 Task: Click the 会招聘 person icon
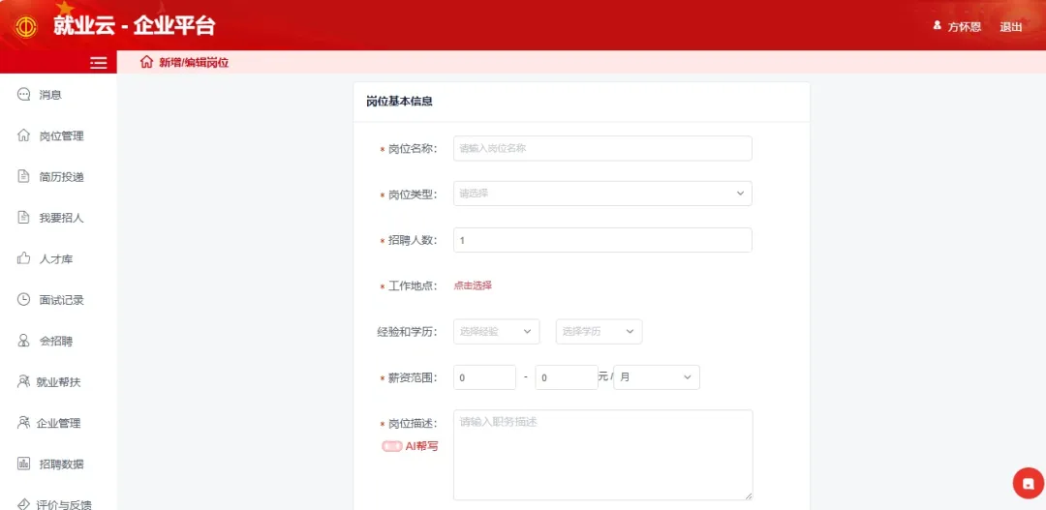click(23, 341)
